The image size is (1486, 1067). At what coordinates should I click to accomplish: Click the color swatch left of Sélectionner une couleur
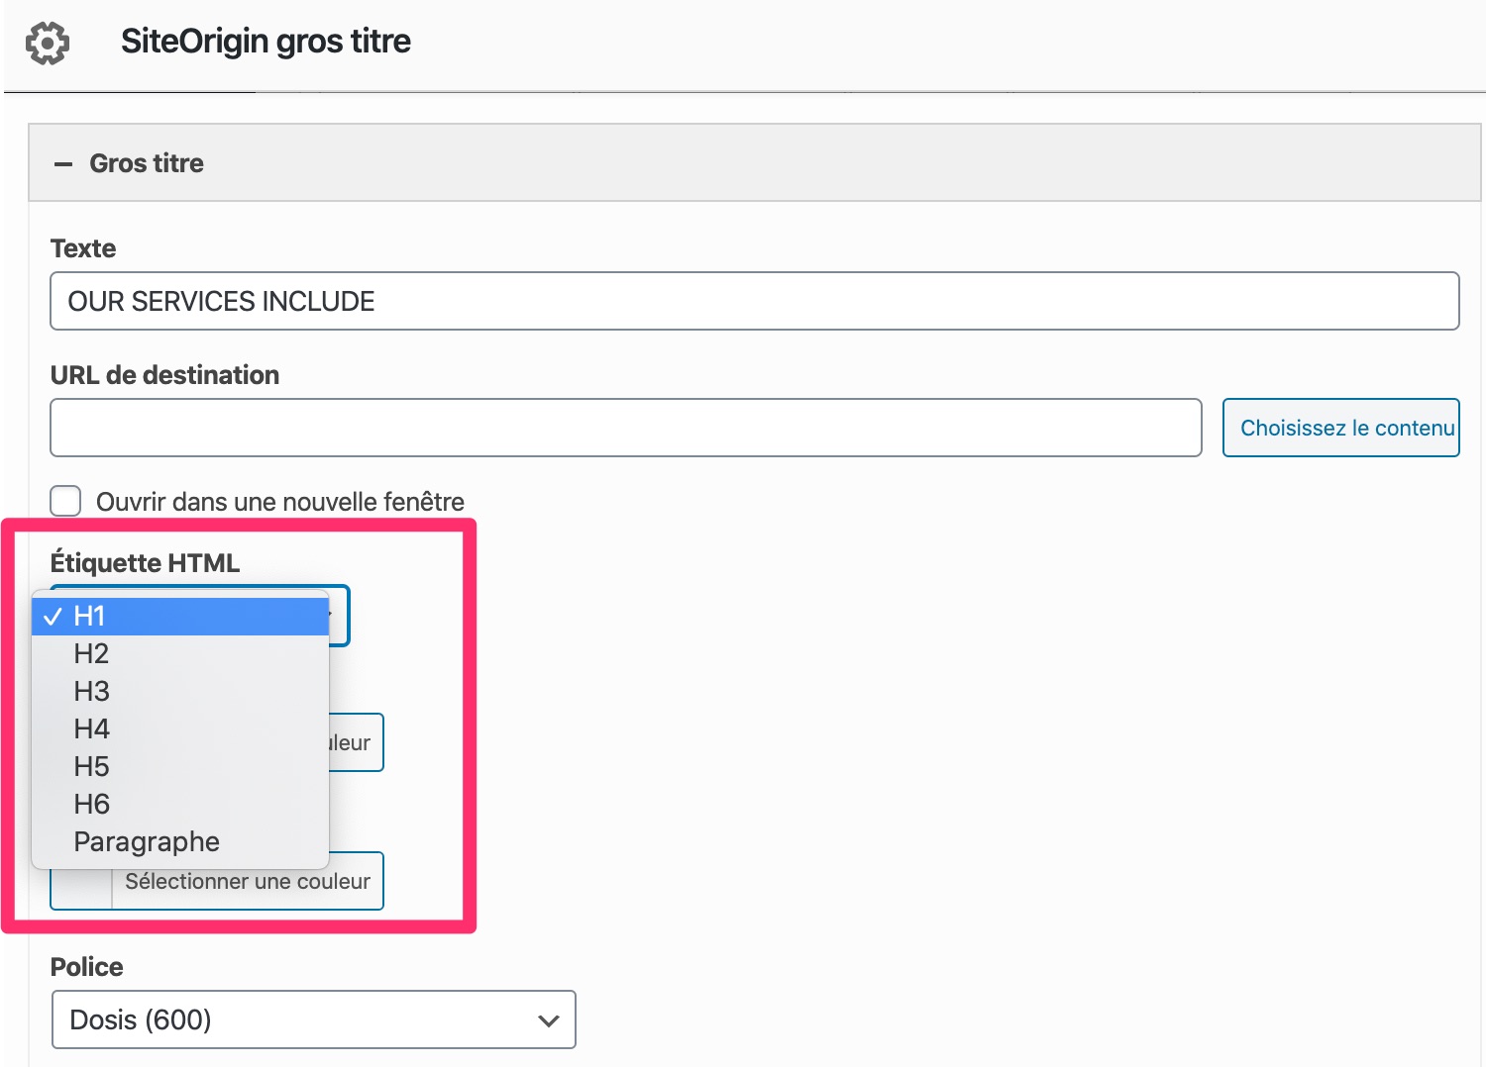tap(81, 887)
